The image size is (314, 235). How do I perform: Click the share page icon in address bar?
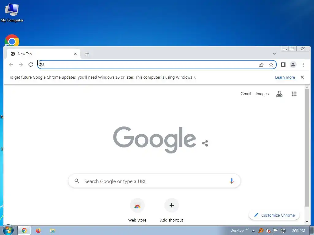261,65
